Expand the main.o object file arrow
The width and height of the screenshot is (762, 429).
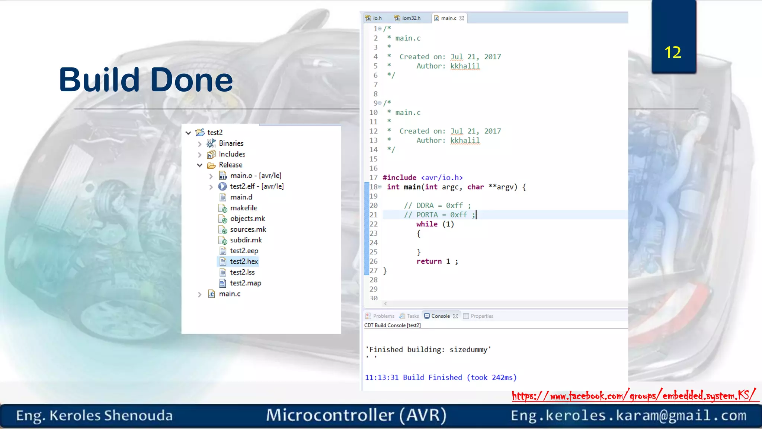pos(211,176)
